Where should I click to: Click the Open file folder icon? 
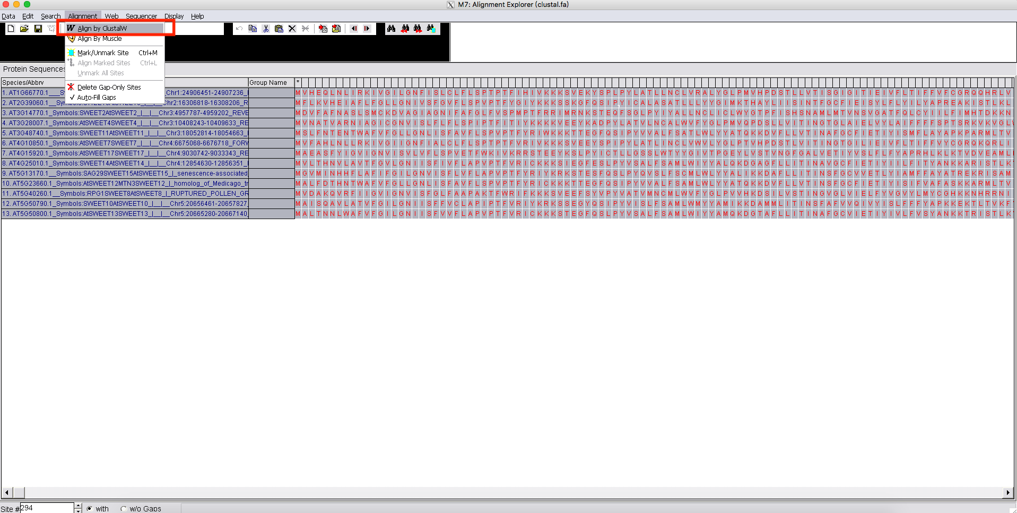[24, 29]
